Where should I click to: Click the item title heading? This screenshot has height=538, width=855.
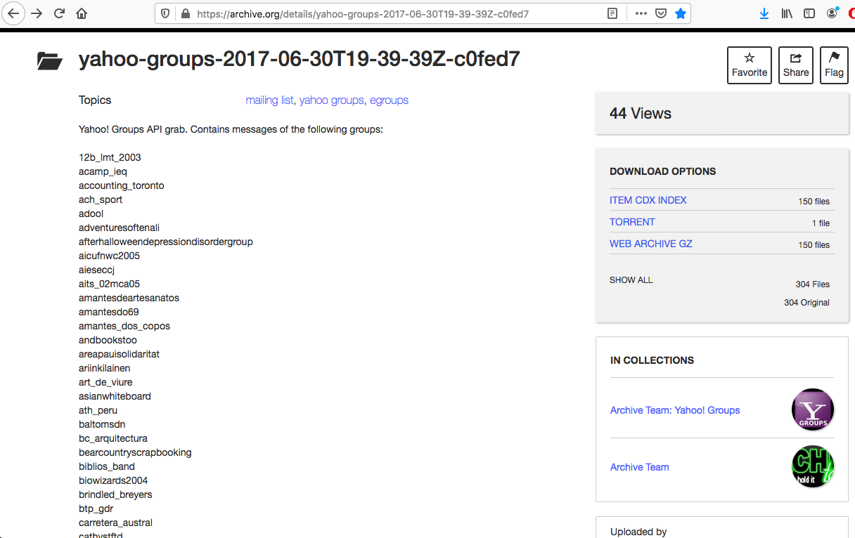pyautogui.click(x=300, y=59)
